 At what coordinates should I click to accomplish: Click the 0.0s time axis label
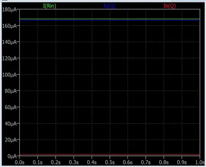pos(19,162)
